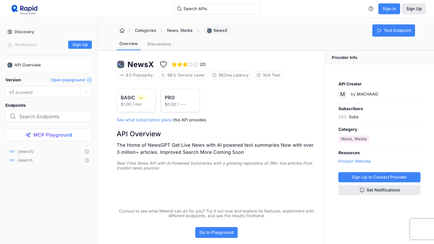Click the Rapid logo
Screen dimensions: 434x244
[24, 9]
